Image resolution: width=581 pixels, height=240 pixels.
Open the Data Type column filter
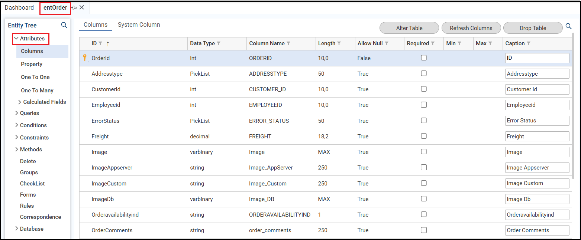(x=219, y=43)
